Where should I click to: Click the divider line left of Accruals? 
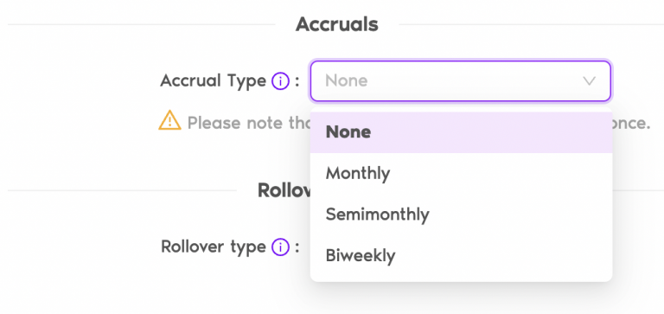tap(142, 24)
